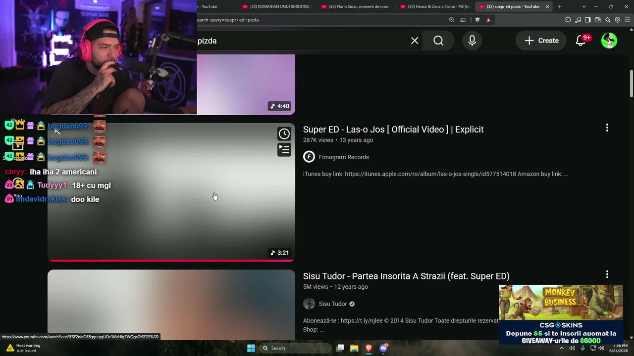The height and width of the screenshot is (356, 634).
Task: Open Task View on the taskbar
Action: (340, 348)
